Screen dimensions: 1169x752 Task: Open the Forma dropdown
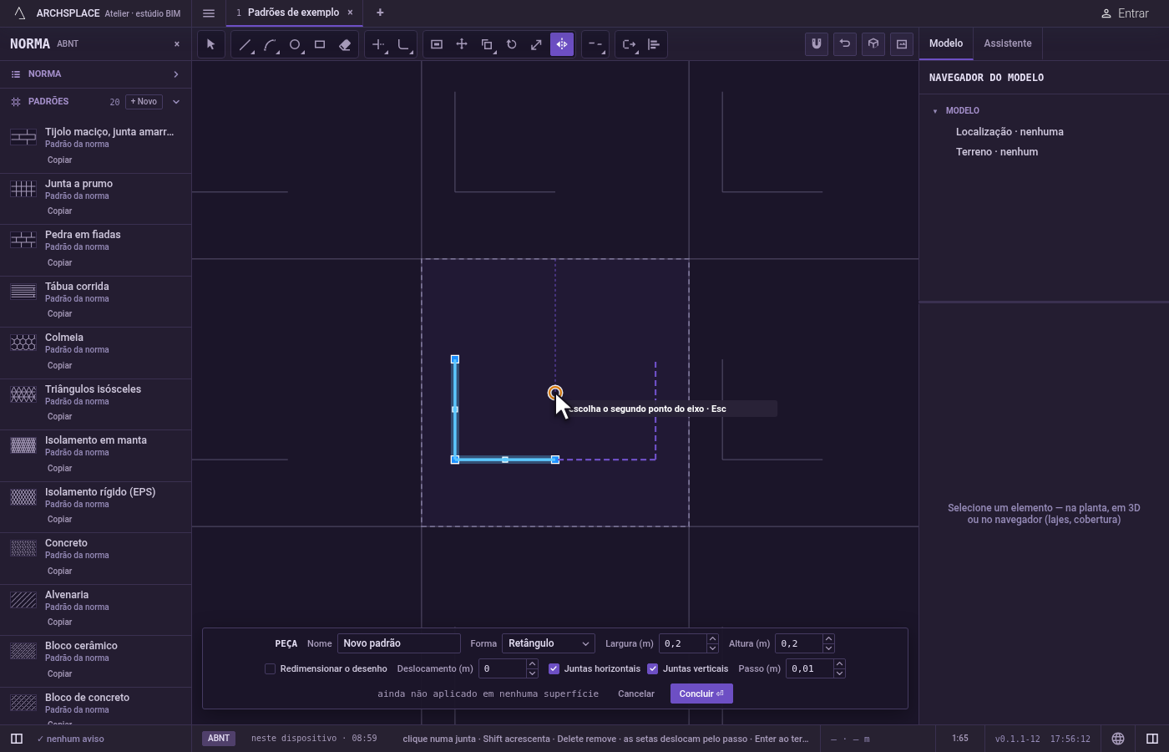[x=549, y=643]
